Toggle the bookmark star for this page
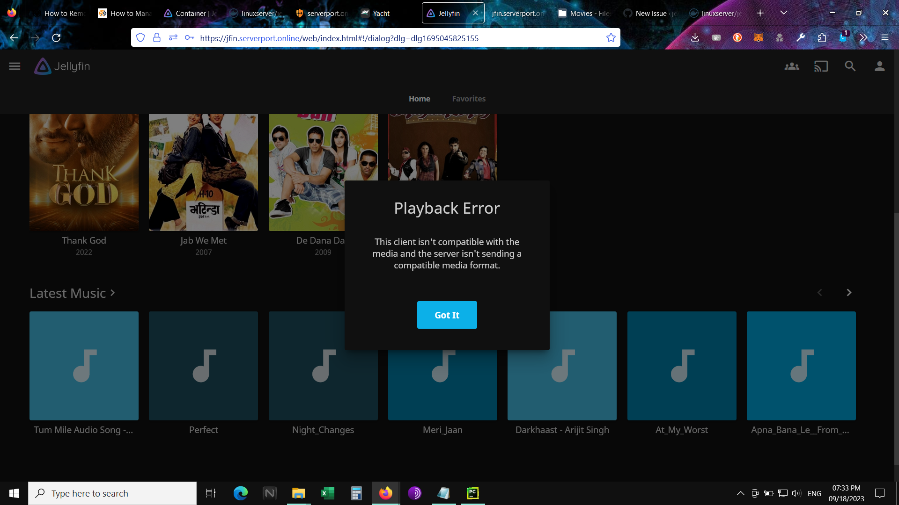 (x=611, y=38)
